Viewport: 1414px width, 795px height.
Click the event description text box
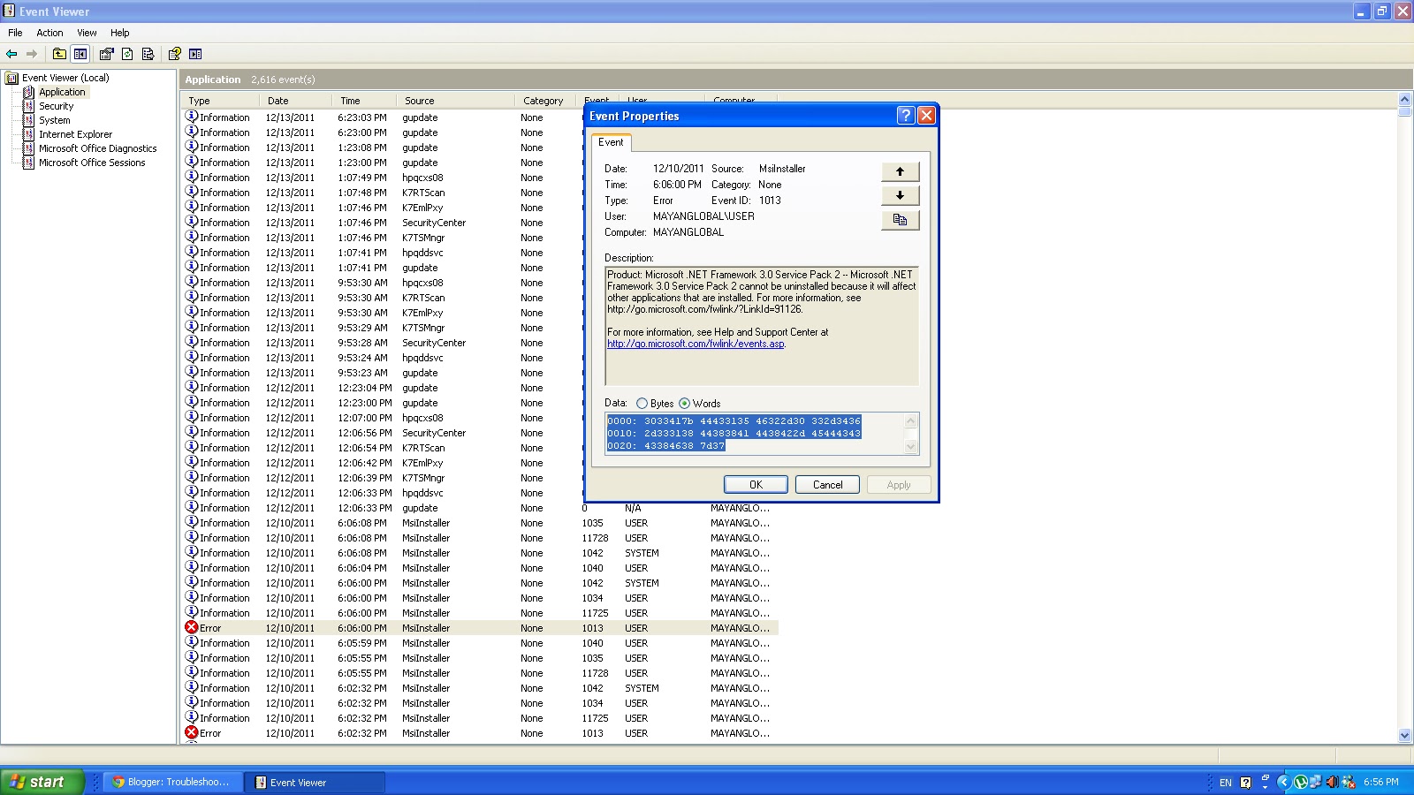tap(762, 326)
